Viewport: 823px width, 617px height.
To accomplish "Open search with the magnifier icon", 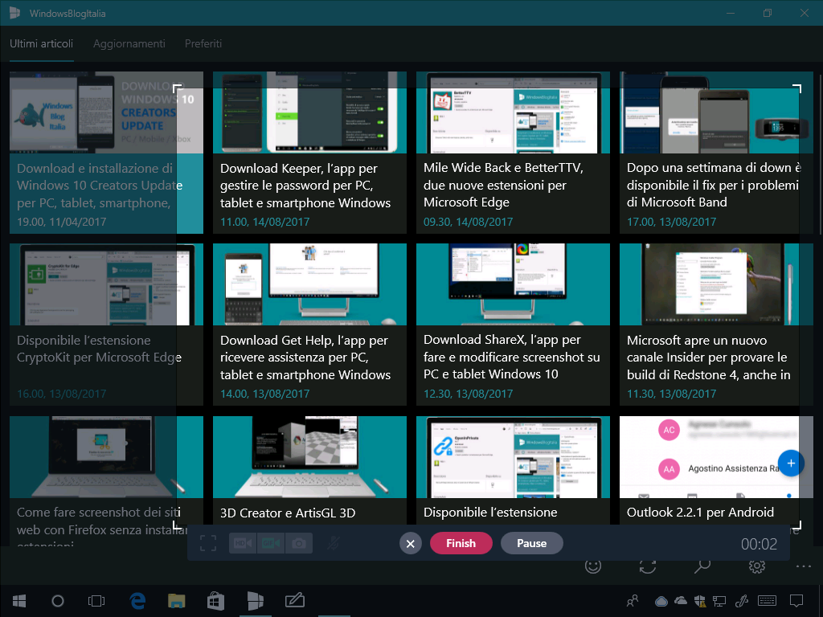I will click(702, 566).
